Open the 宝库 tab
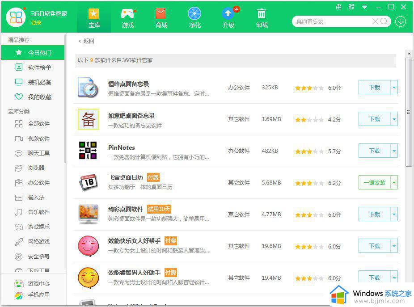Image resolution: width=414 pixels, height=307 pixels. click(x=94, y=18)
